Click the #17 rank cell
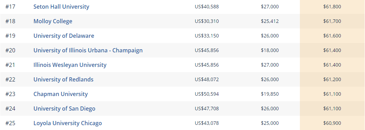Screen dimensions: 365x130 click(x=10, y=7)
